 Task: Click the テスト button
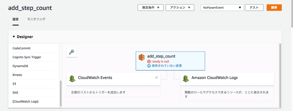point(254,8)
